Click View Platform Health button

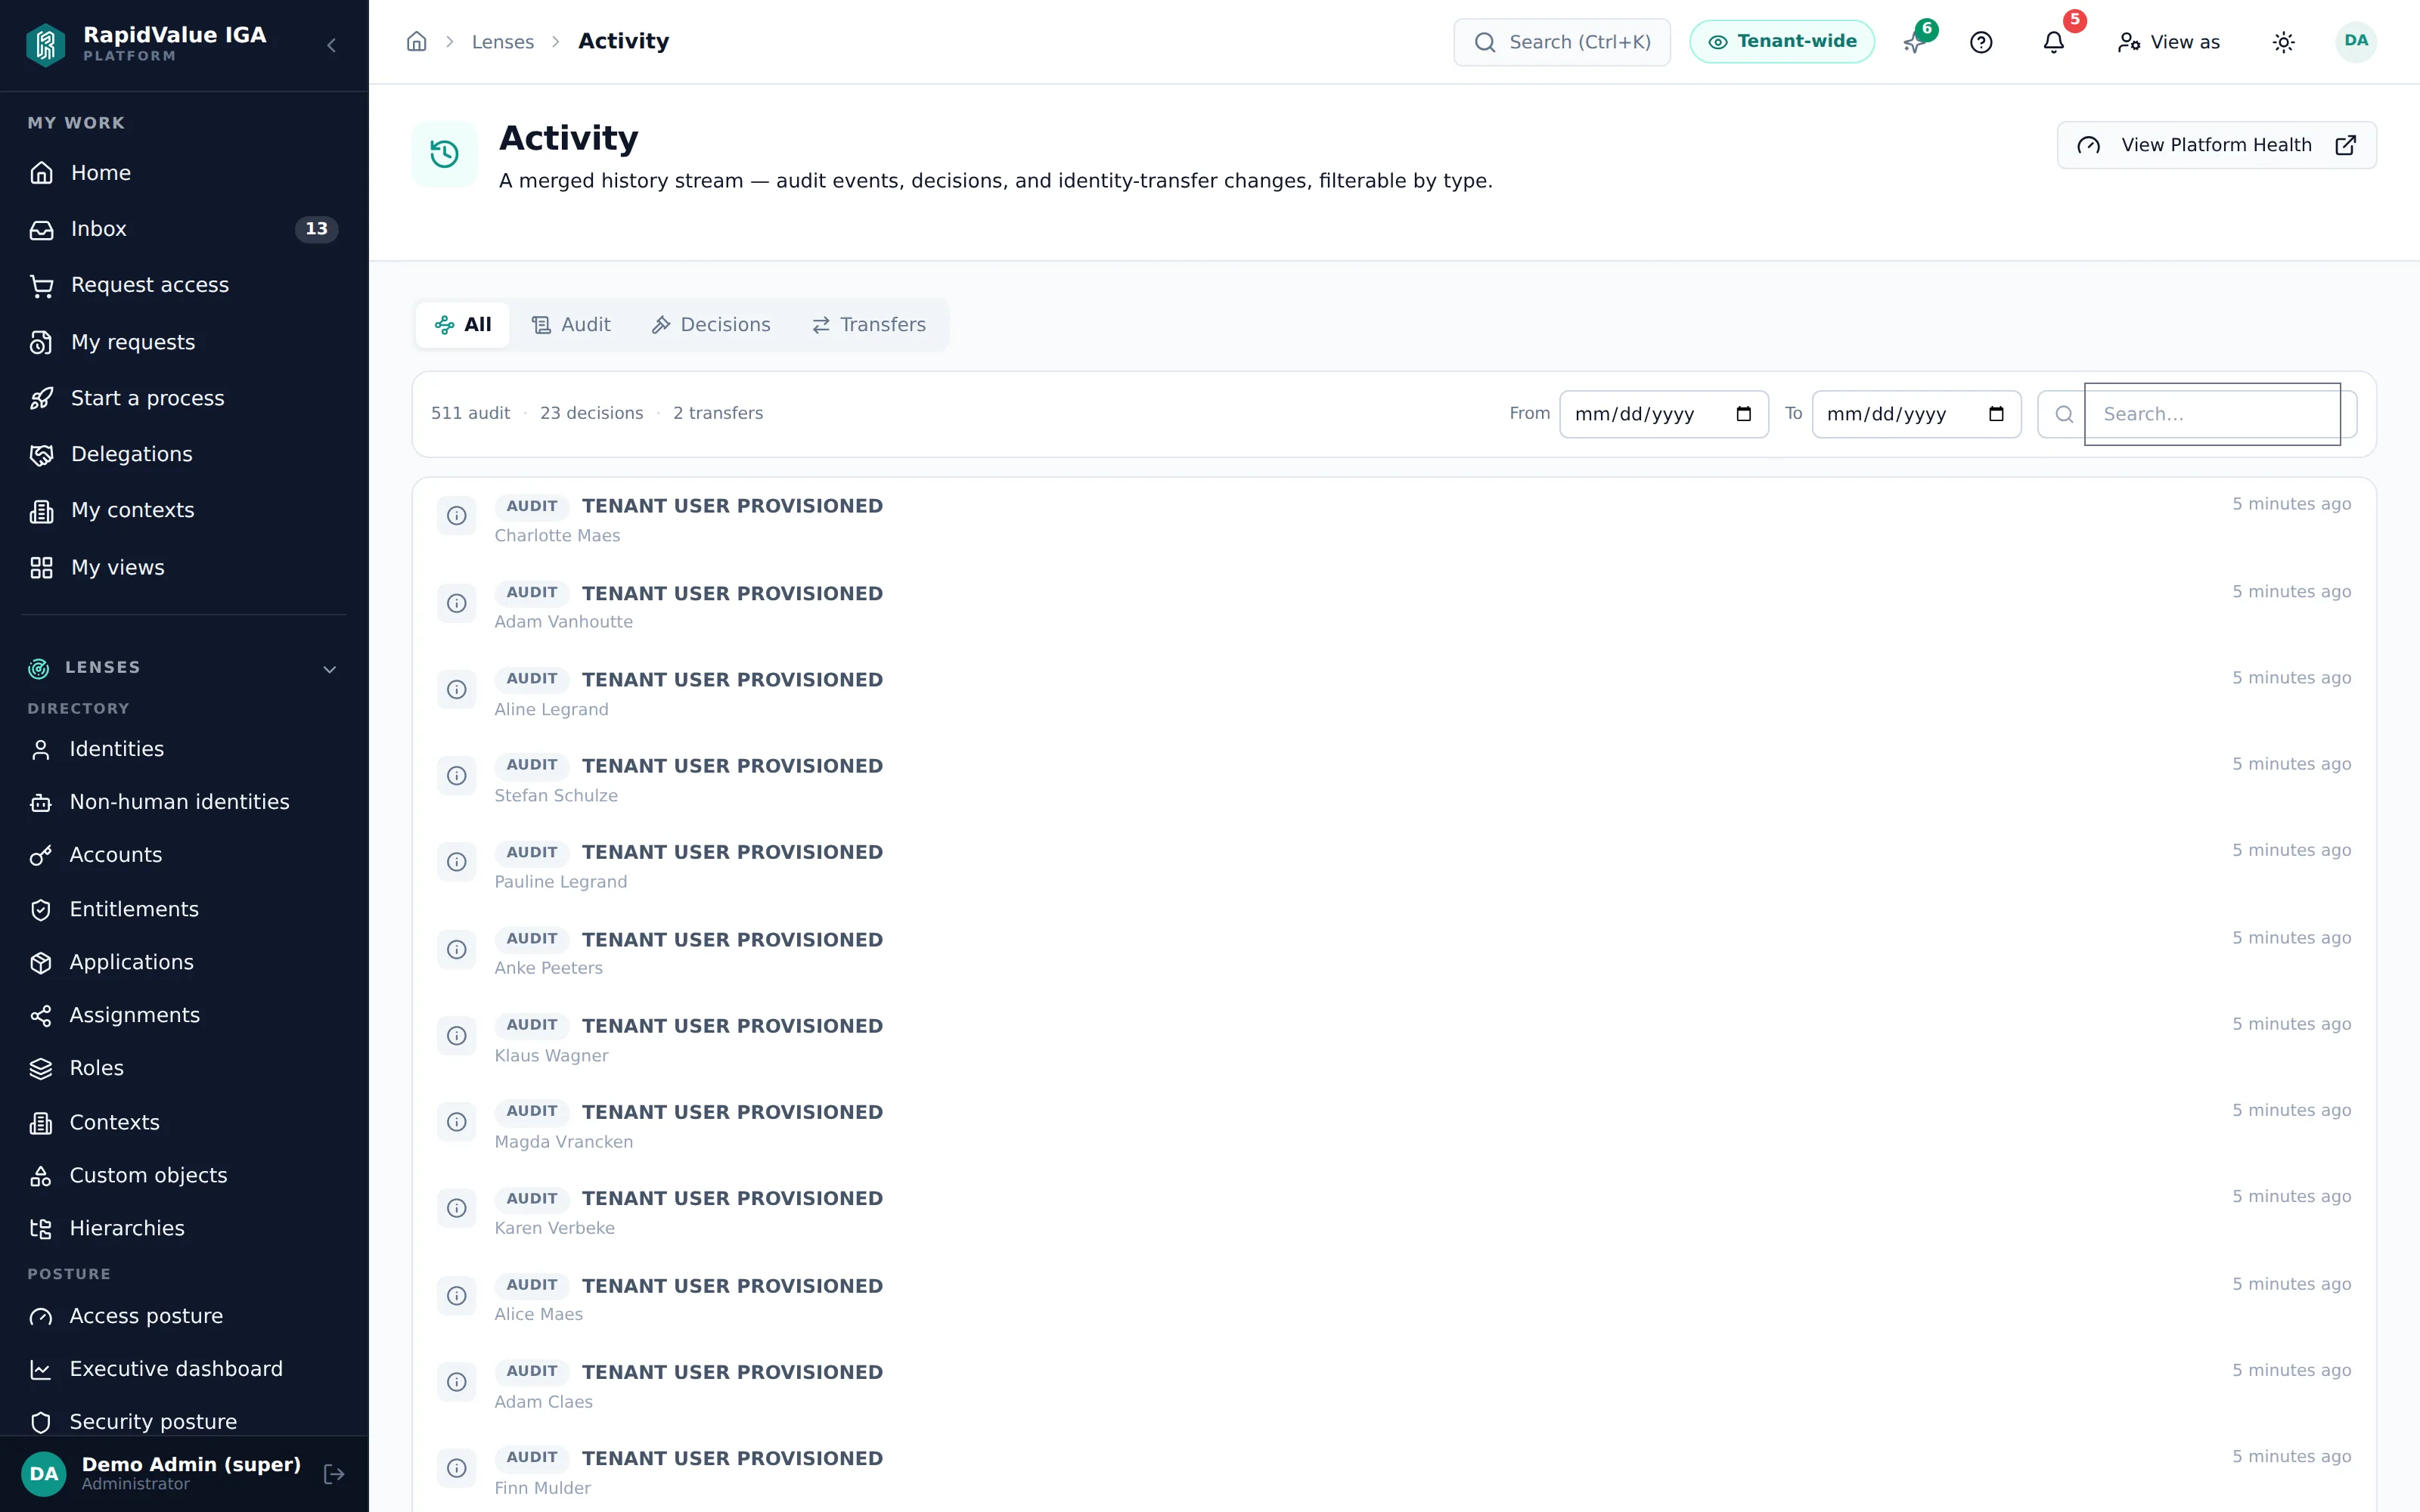2216,145
